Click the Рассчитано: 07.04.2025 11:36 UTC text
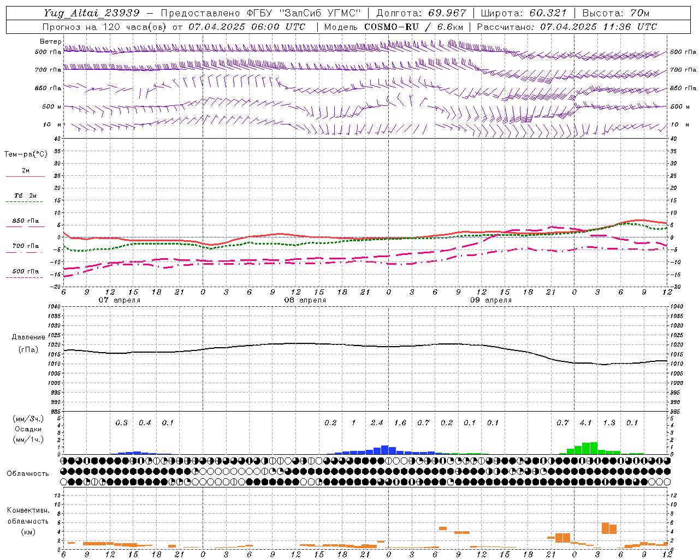 (567, 27)
